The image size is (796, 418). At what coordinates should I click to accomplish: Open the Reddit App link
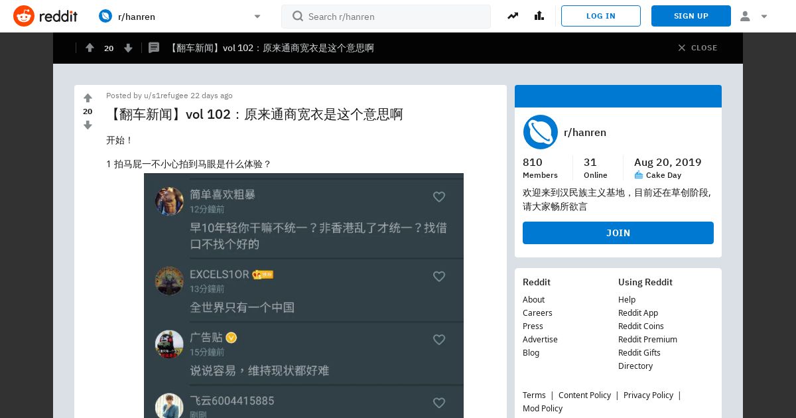click(638, 313)
